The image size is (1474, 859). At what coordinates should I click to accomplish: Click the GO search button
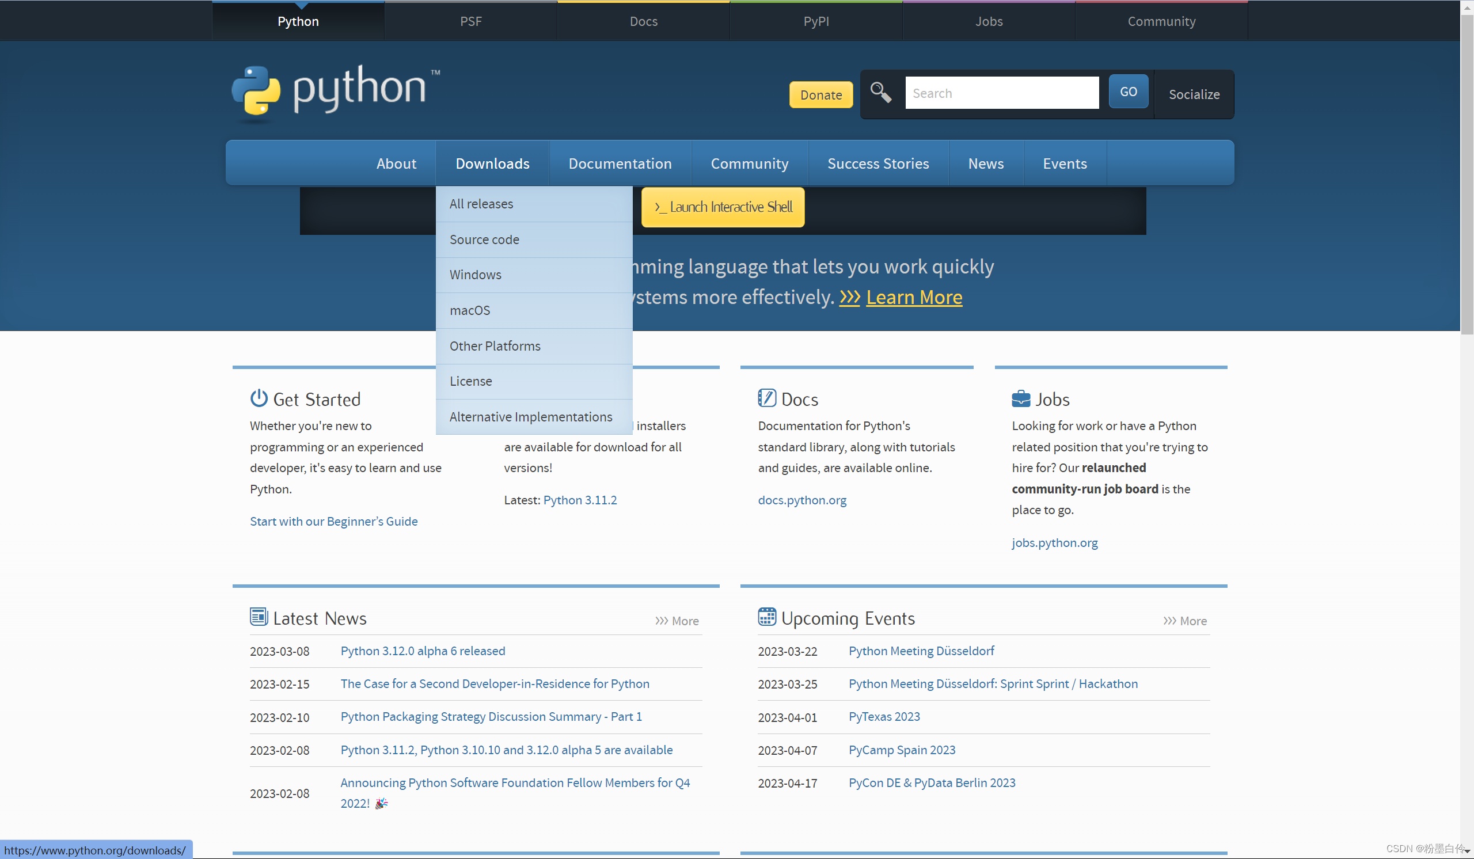(x=1129, y=92)
